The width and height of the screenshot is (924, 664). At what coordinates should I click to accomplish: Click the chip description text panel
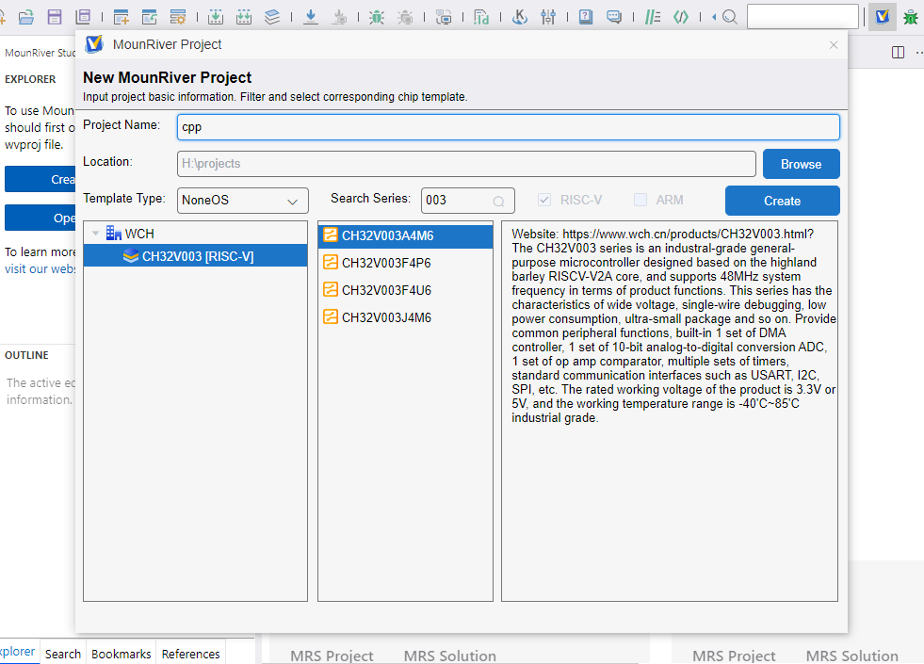pos(670,411)
